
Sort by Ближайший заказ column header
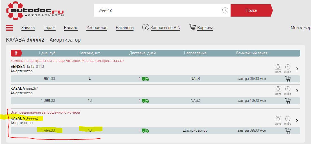pos(251,53)
